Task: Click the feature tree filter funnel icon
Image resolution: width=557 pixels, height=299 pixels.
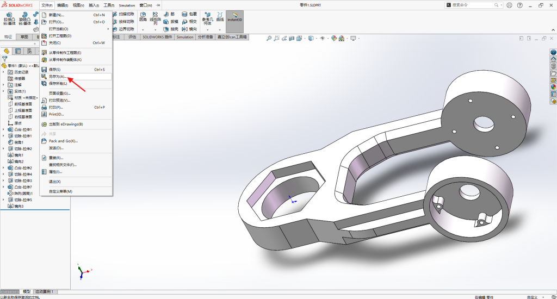Action: (x=5, y=58)
